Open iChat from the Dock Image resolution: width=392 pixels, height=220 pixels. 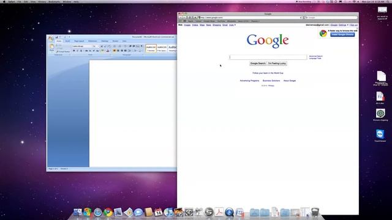(138, 212)
